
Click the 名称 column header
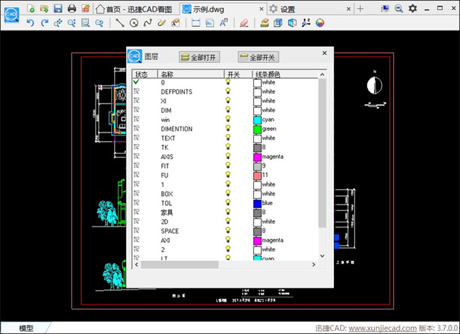191,74
